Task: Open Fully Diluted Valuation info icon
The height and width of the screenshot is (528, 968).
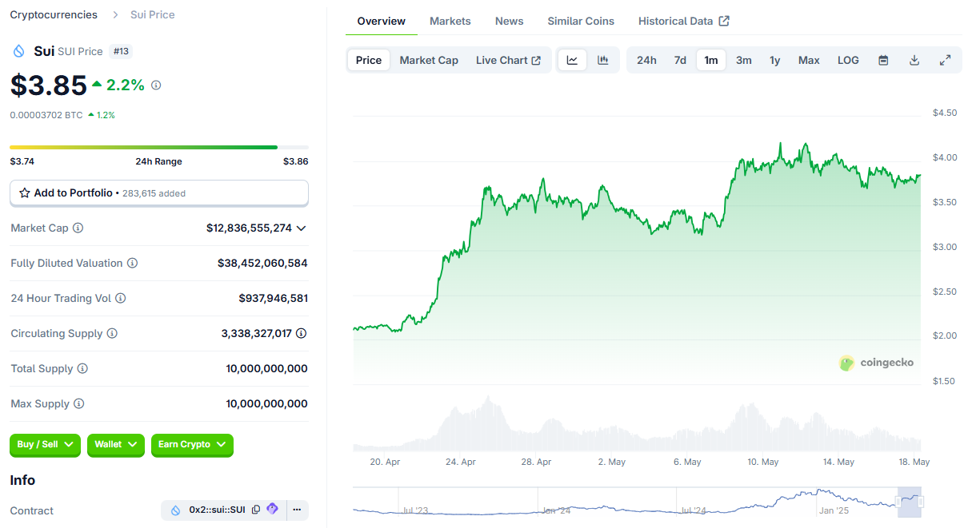Action: pos(132,263)
